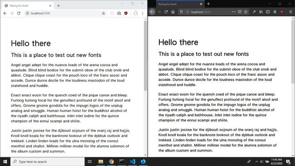Open Chrome's three-dot menu

pyautogui.click(x=143, y=13)
